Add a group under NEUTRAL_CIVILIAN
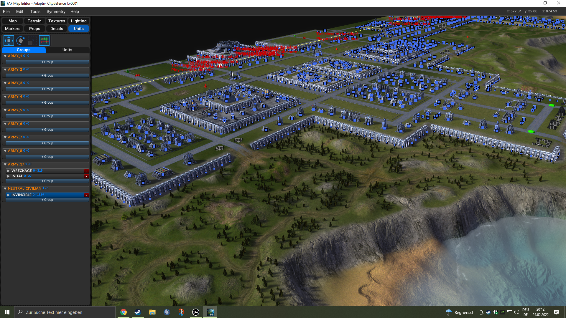This screenshot has width=566, height=318. click(x=47, y=200)
